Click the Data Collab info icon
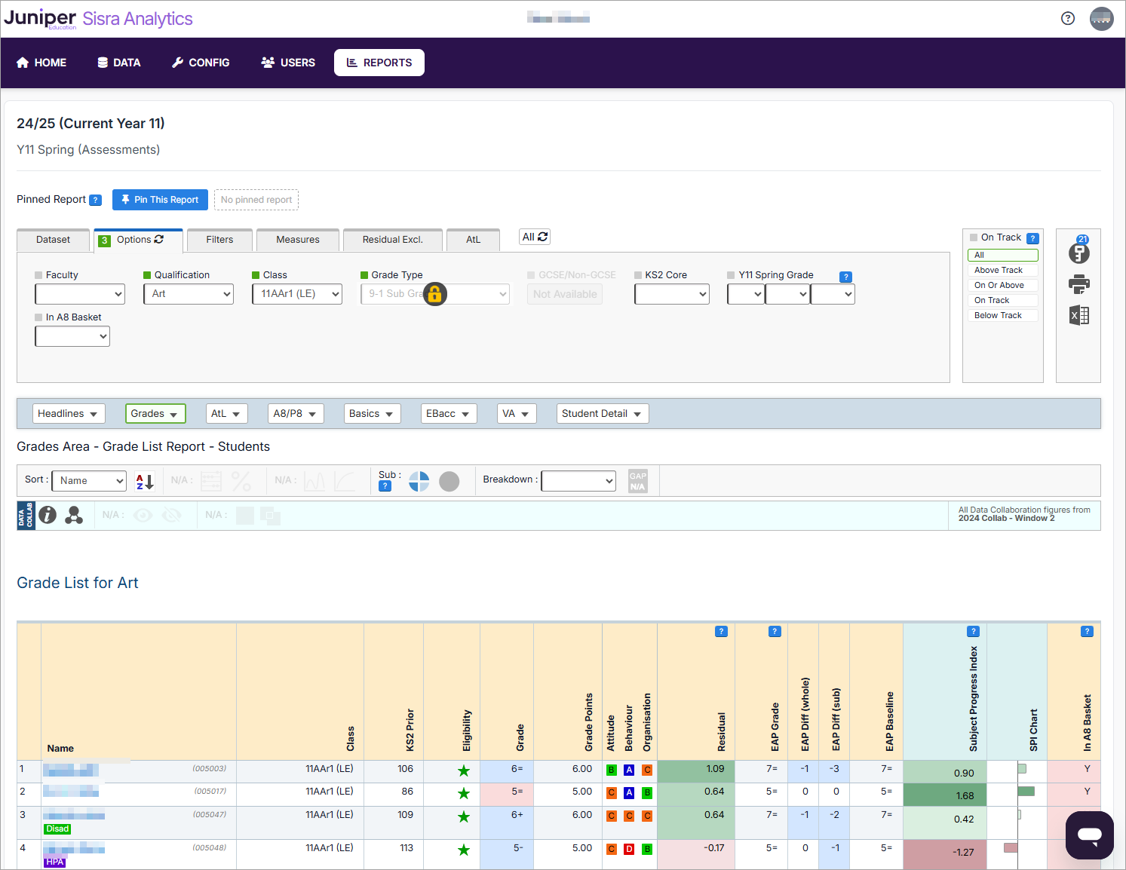The image size is (1126, 870). (48, 515)
